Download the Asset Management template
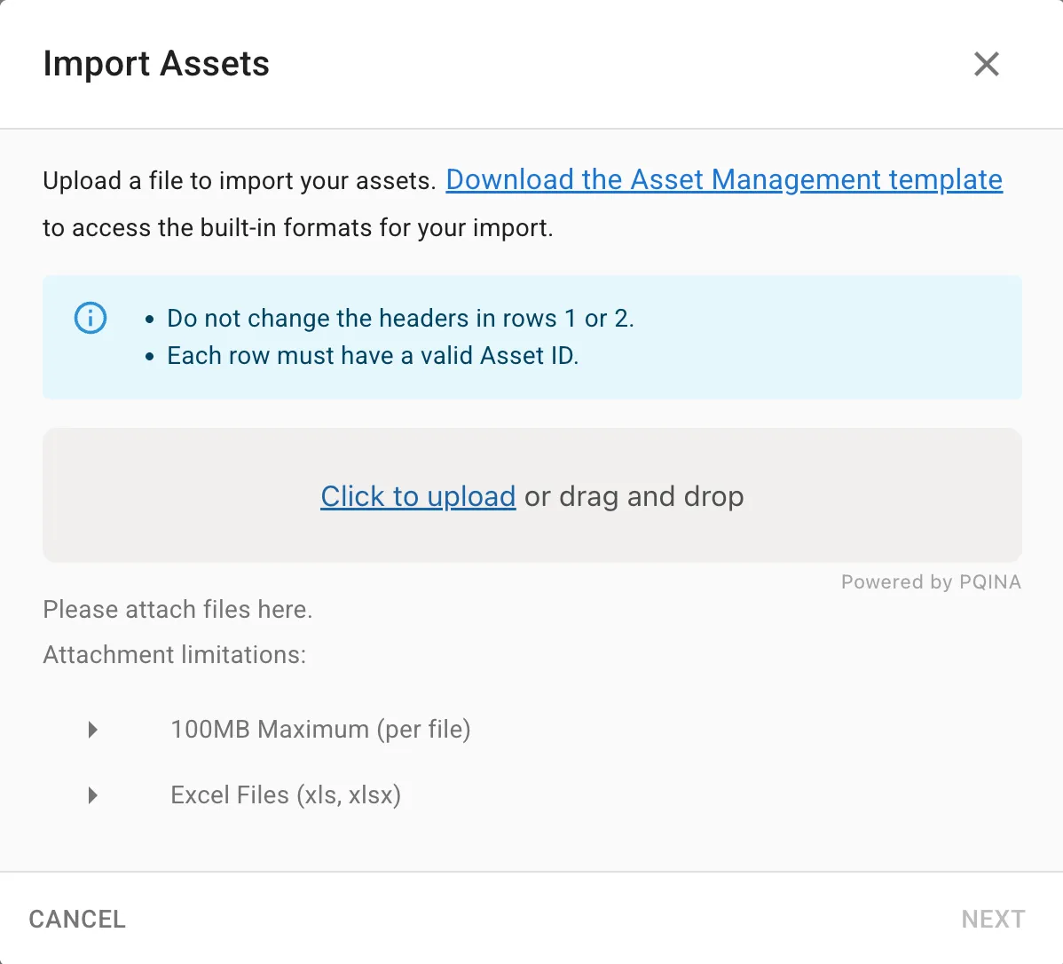Viewport: 1063px width, 964px height. click(x=724, y=180)
